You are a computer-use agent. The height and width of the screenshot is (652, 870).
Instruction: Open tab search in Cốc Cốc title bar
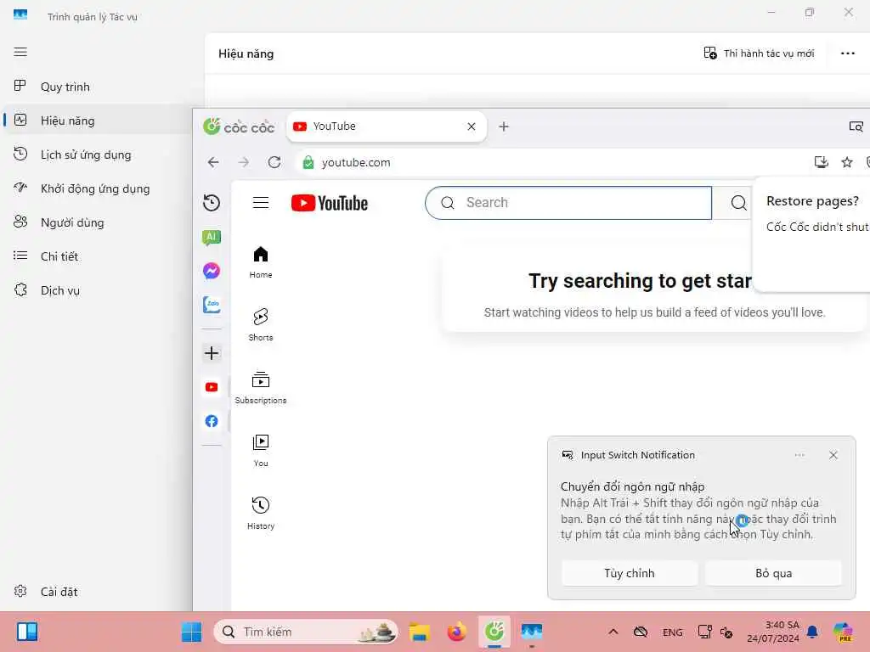[x=856, y=127]
